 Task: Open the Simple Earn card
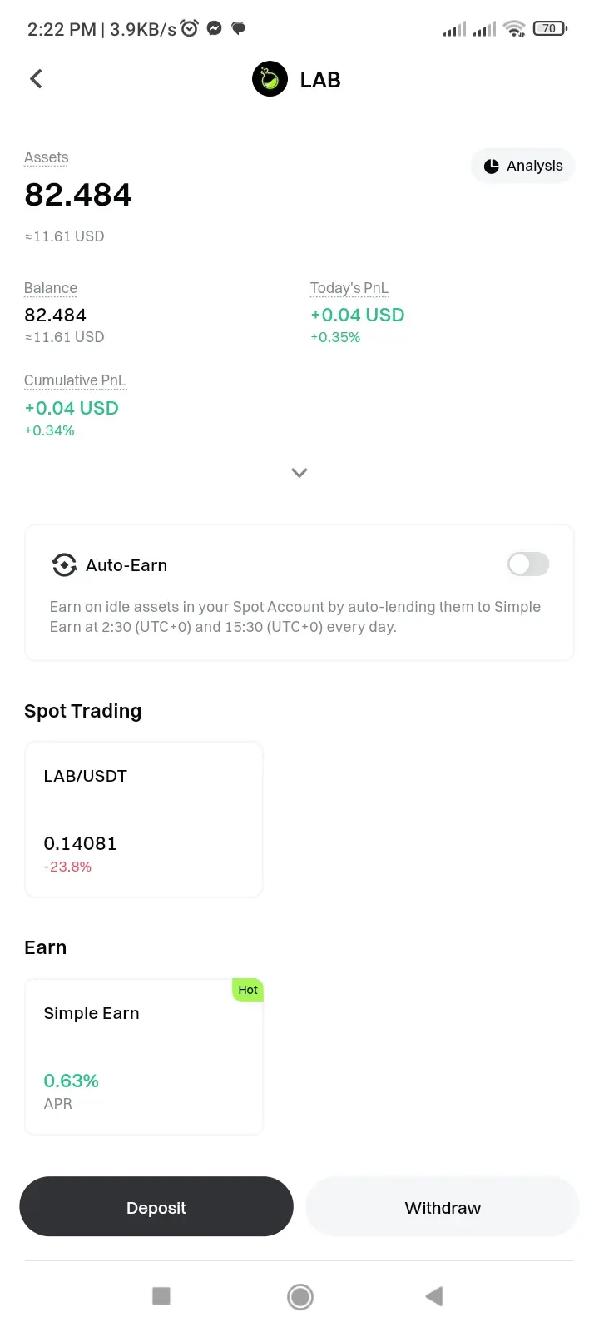[144, 1056]
